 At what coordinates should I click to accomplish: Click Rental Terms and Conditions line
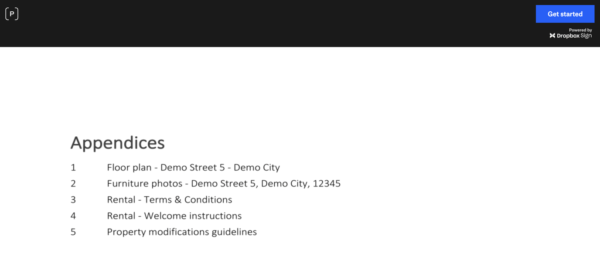[170, 199]
